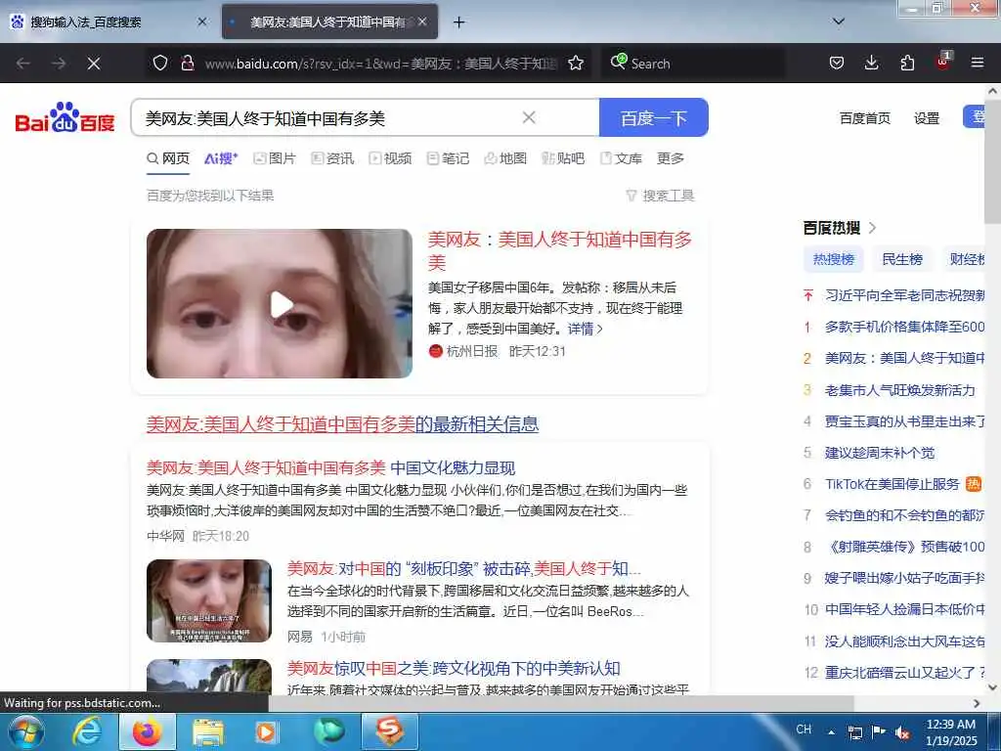Screen dimensions: 1001x751
Task: Open the 刻板印象 被击碎 result link
Action: [464, 569]
